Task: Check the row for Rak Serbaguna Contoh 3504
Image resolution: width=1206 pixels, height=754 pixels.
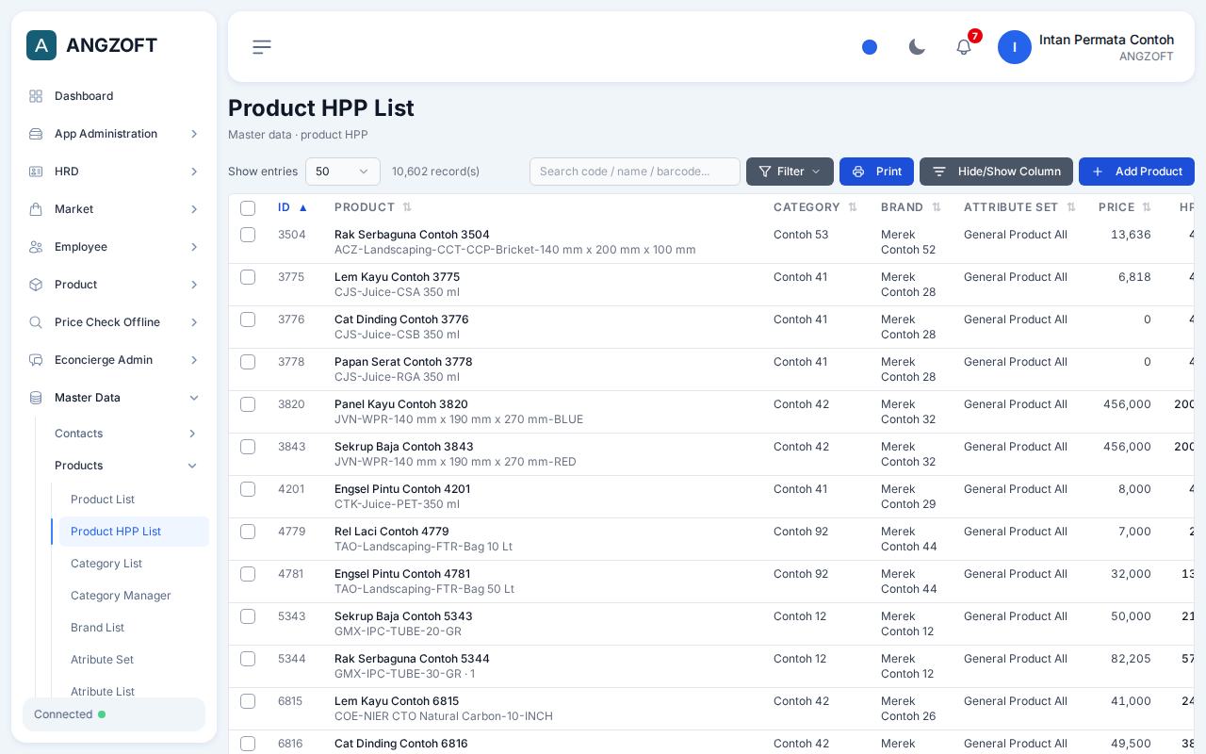Action: [x=248, y=235]
